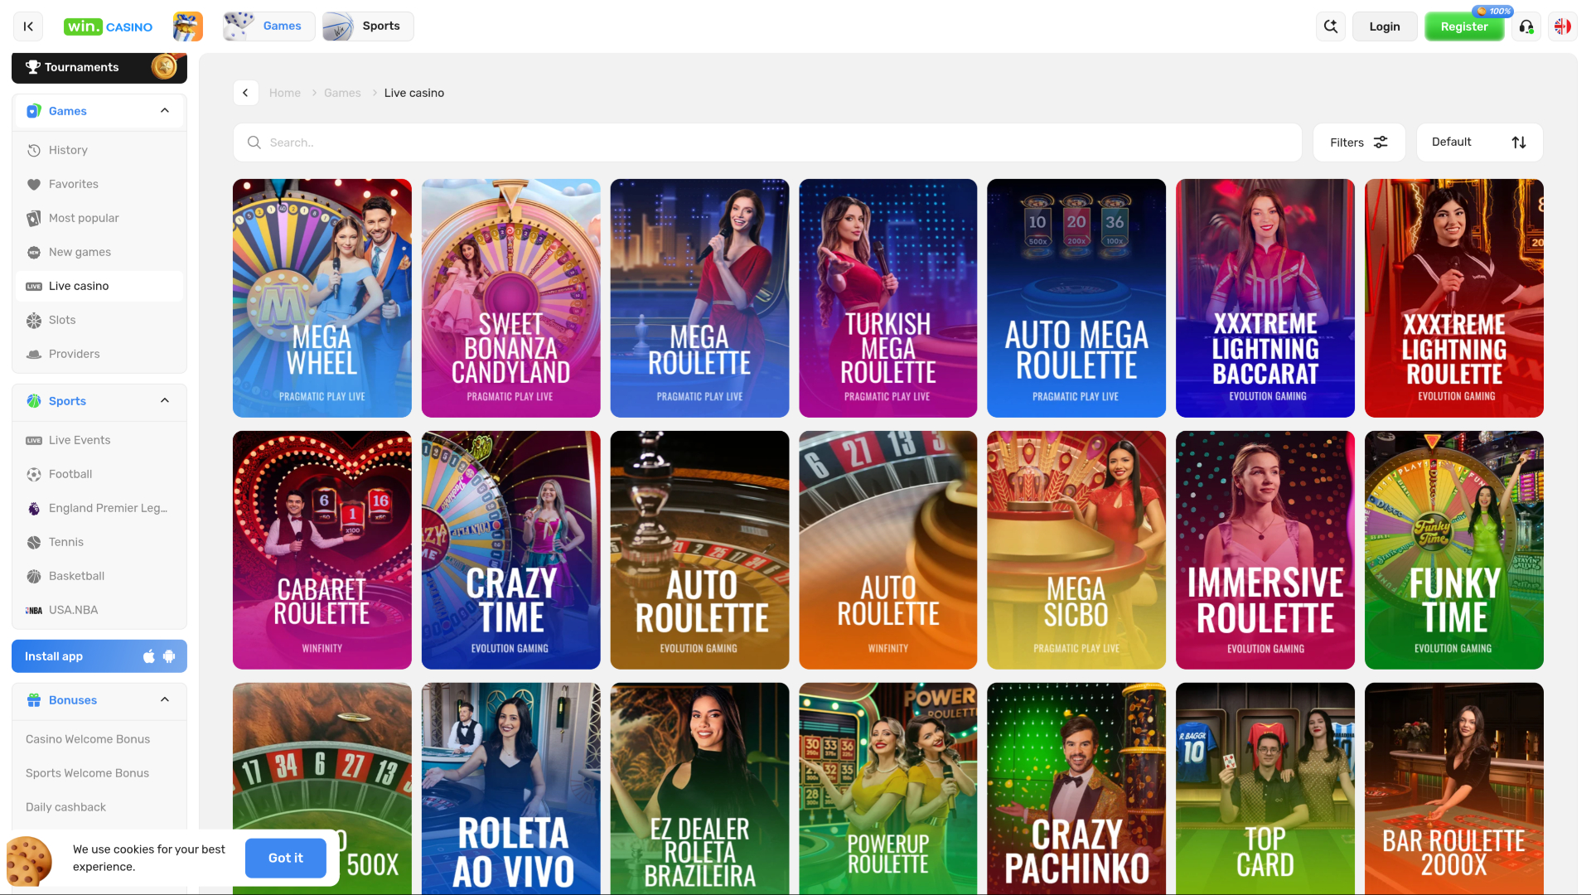Image resolution: width=1591 pixels, height=895 pixels.
Task: Open the Filters panel
Action: click(1359, 143)
